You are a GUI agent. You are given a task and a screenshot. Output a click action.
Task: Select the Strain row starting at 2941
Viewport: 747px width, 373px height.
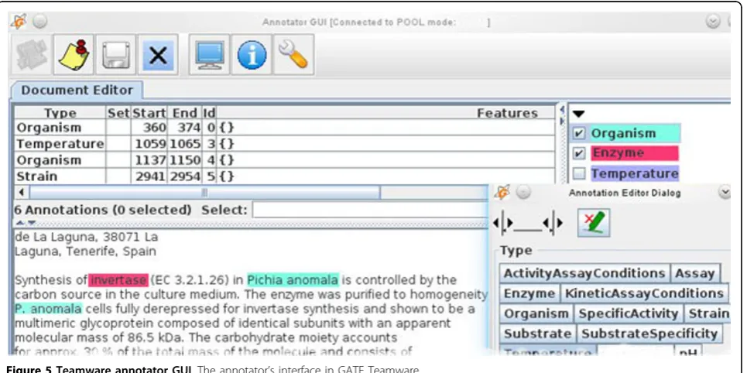(284, 176)
